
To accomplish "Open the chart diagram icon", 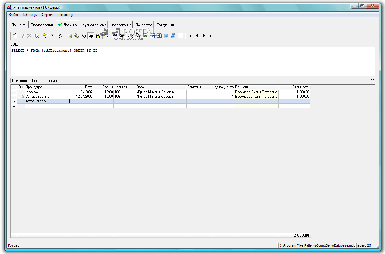I will [180, 36].
